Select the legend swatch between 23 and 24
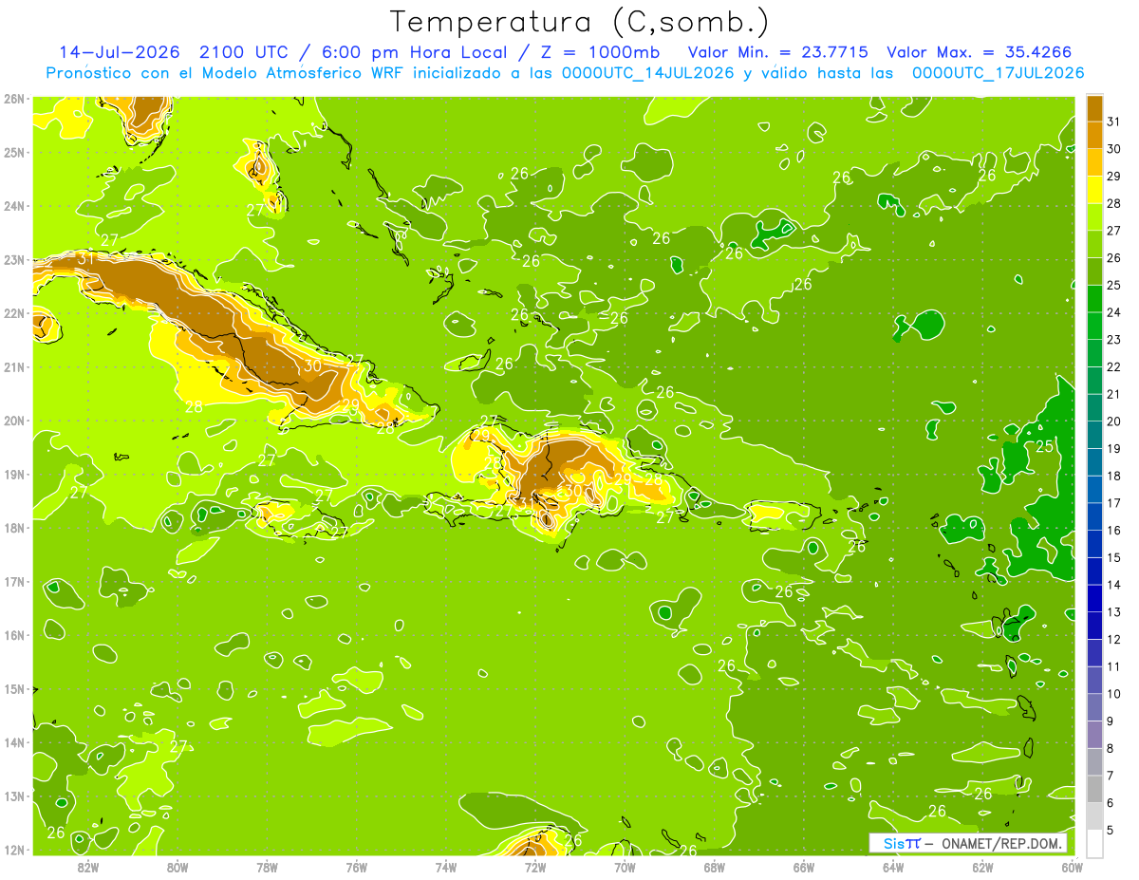This screenshot has height=880, width=1139. [x=1094, y=326]
